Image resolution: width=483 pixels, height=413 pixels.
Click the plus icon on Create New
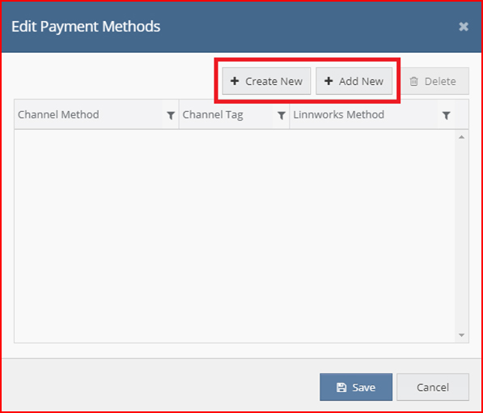point(235,81)
